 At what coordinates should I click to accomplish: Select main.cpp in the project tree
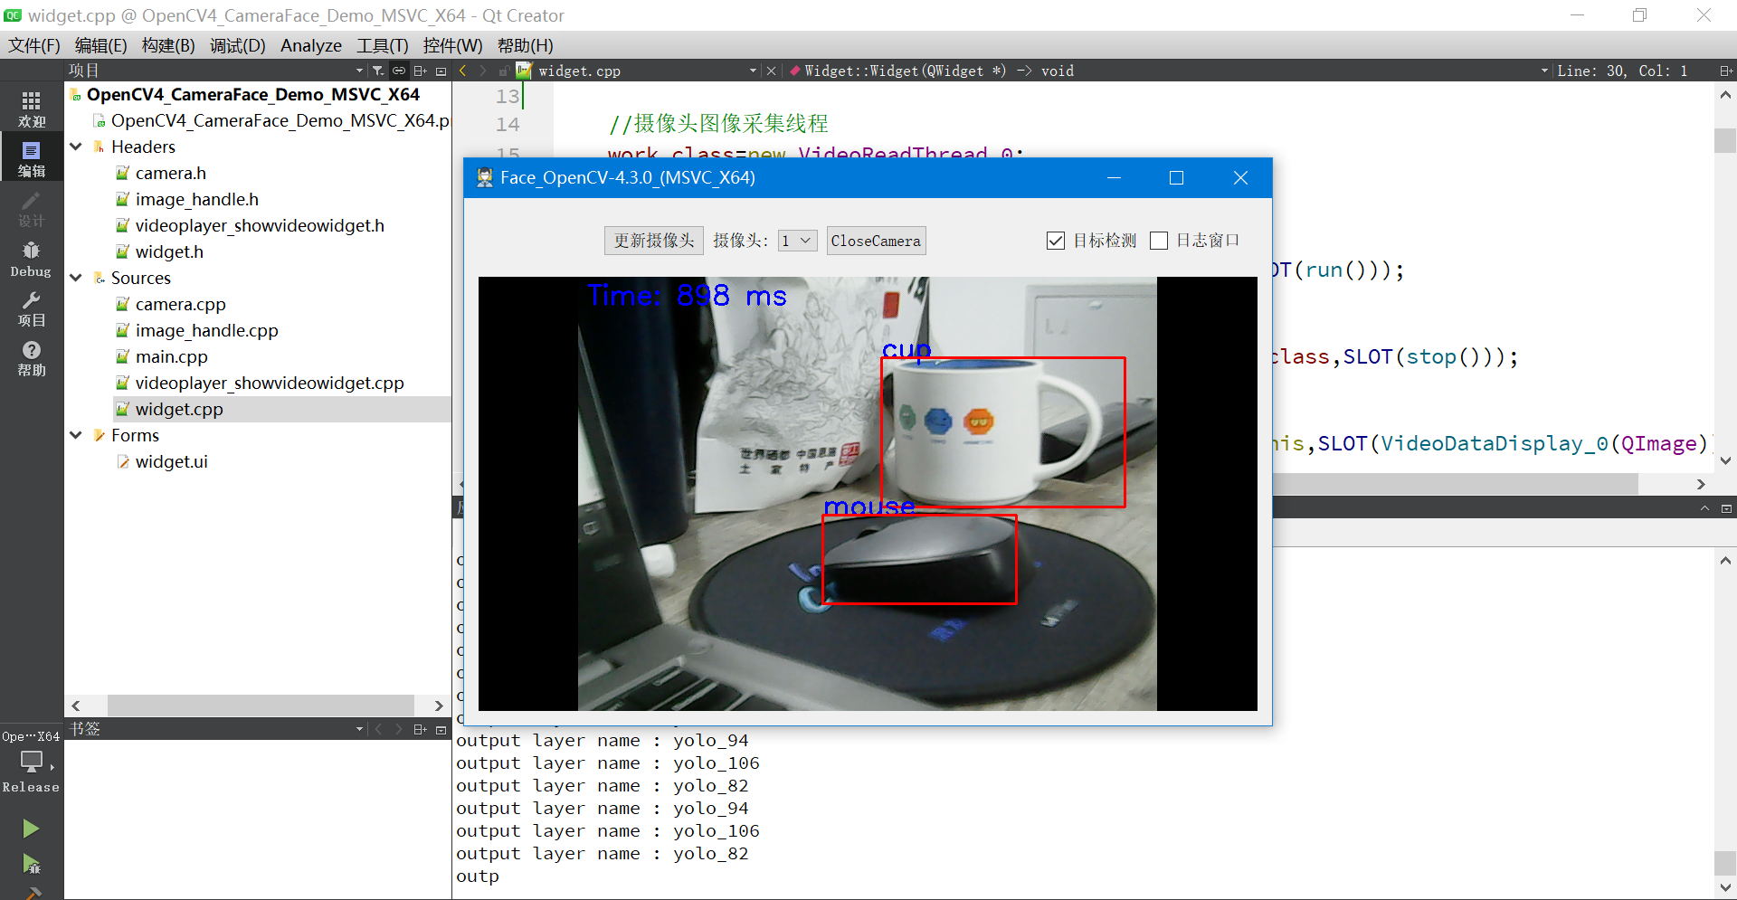click(x=171, y=356)
